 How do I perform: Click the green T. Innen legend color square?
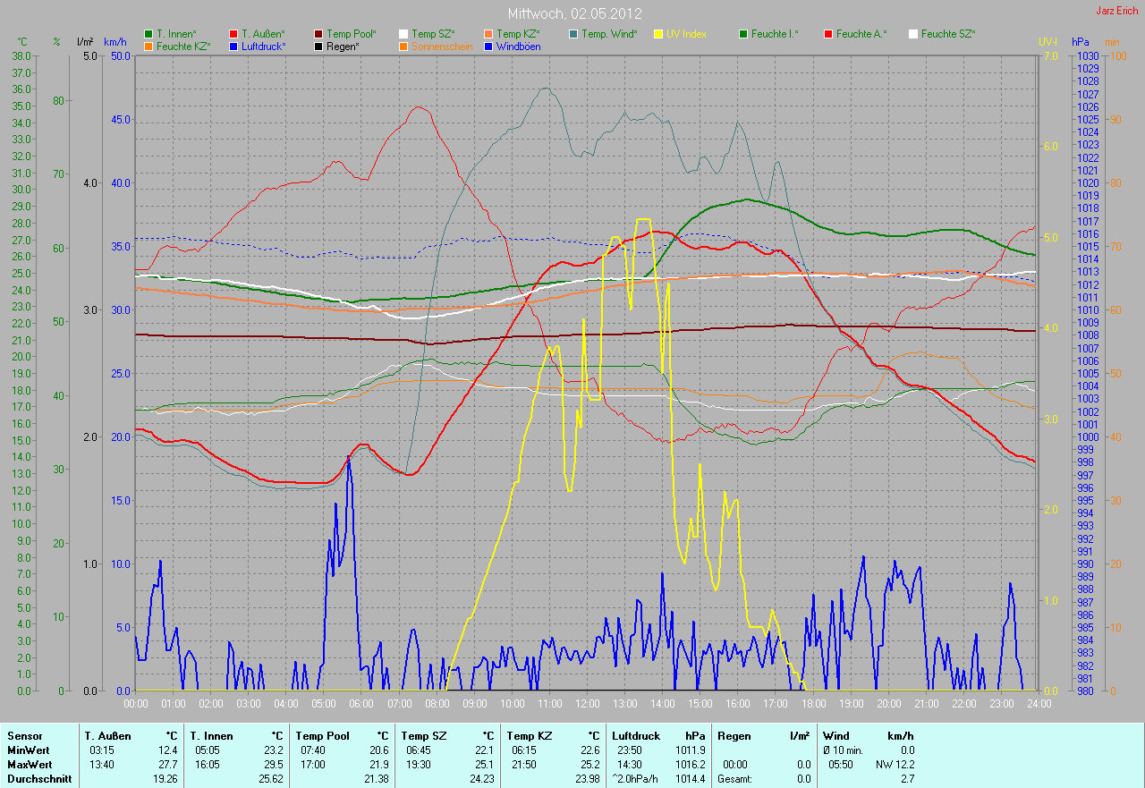point(148,34)
